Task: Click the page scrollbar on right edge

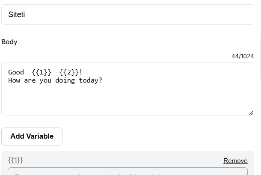Action: [261, 58]
